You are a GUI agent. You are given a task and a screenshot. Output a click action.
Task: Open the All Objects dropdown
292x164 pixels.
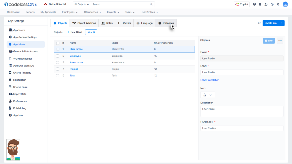point(82,4)
